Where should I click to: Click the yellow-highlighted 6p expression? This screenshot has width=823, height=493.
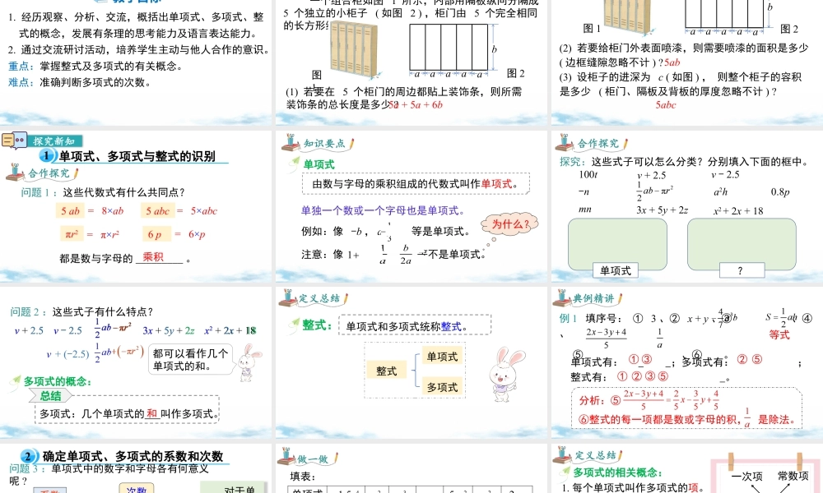[x=157, y=235]
